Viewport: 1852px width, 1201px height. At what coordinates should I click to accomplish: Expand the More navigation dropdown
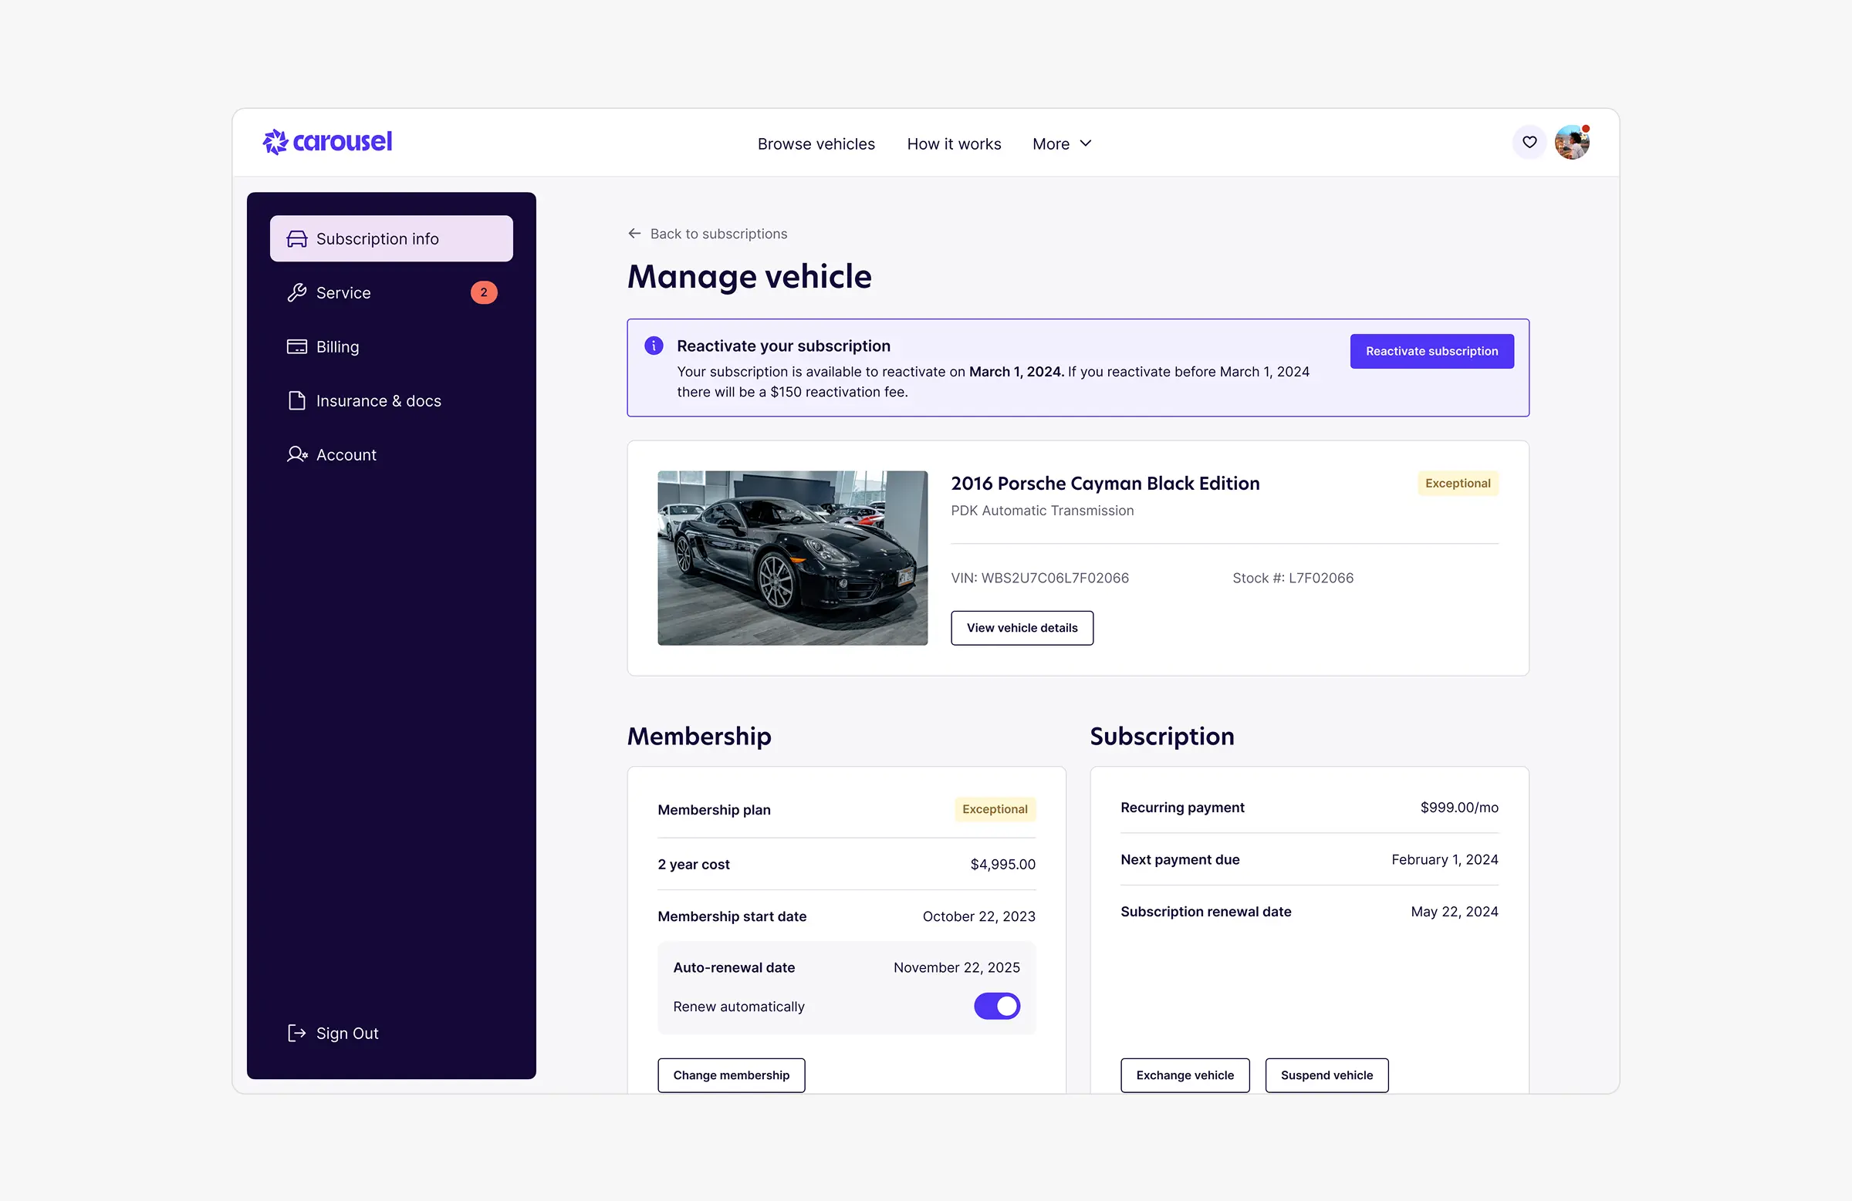click(x=1050, y=144)
